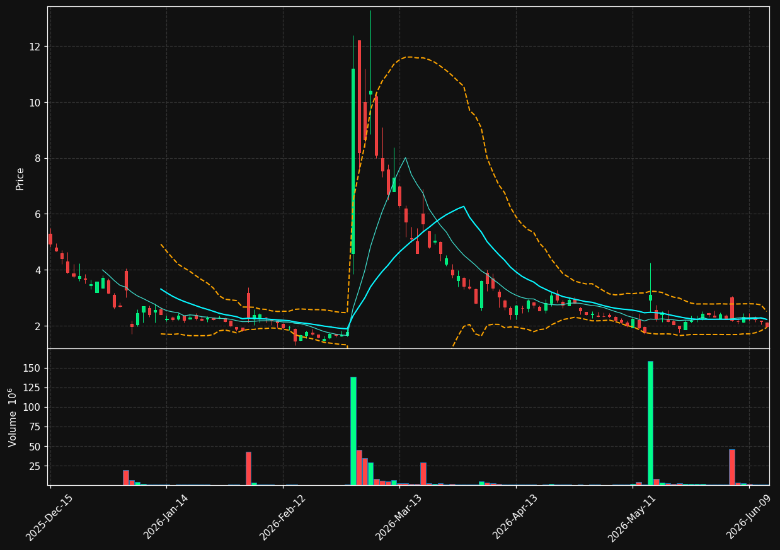The width and height of the screenshot is (780, 550).
Task: Click the Price axis title
Action: (x=20, y=179)
